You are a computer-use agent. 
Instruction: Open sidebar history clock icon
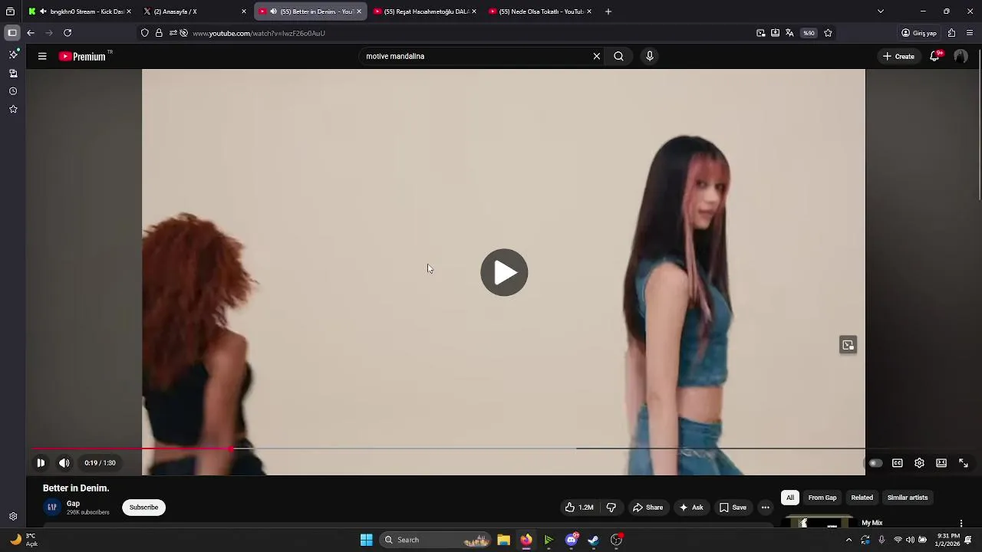click(13, 91)
